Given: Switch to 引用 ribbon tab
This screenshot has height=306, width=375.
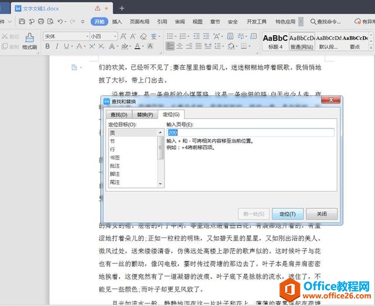Looking at the screenshot, I should coord(162,22).
